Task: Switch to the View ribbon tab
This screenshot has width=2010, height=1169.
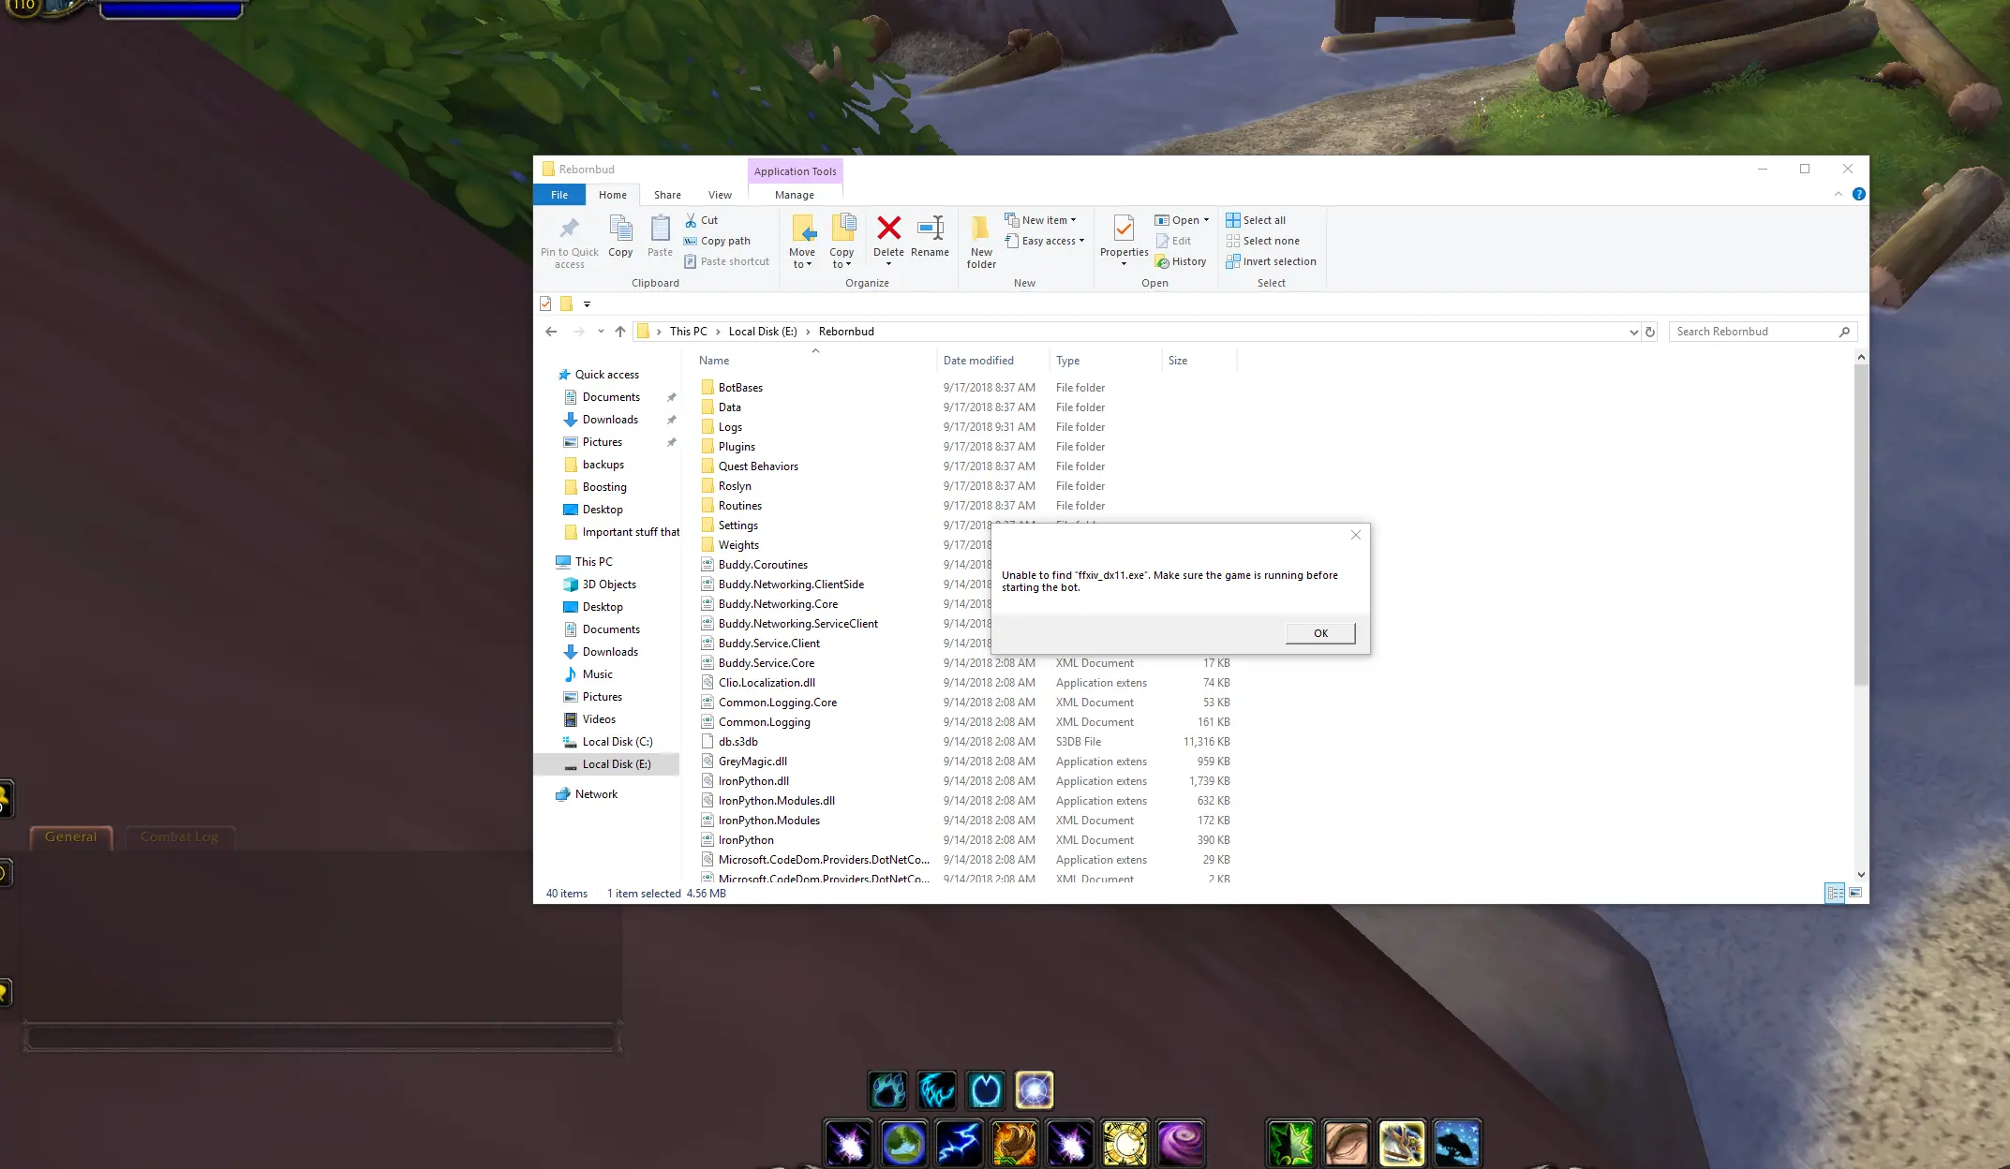Action: pyautogui.click(x=720, y=195)
